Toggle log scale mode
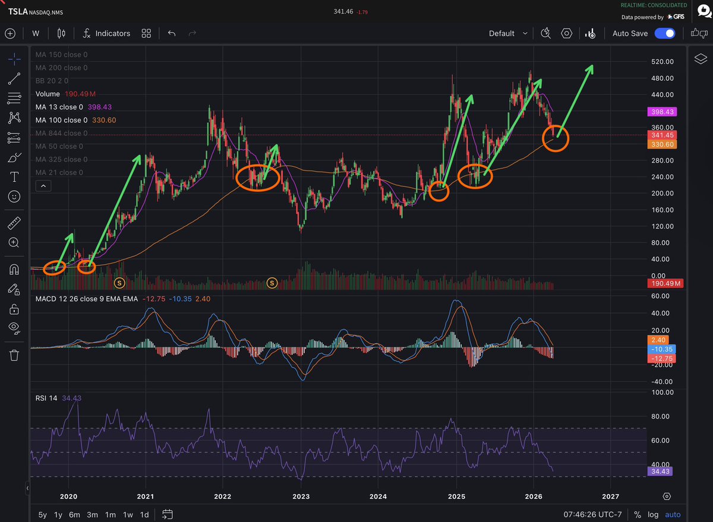Image resolution: width=713 pixels, height=522 pixels. (x=653, y=514)
